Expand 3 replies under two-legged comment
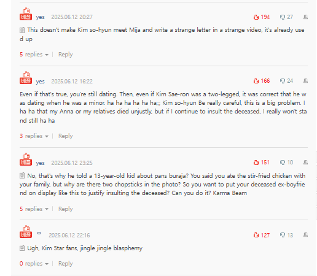The height and width of the screenshot is (276, 317). point(34,136)
